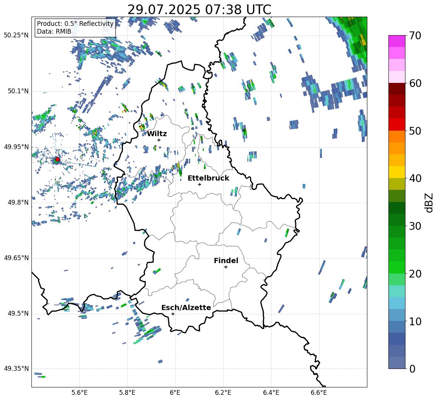
Task: Click the 49.95°N latitude label
Action: click(x=16, y=147)
